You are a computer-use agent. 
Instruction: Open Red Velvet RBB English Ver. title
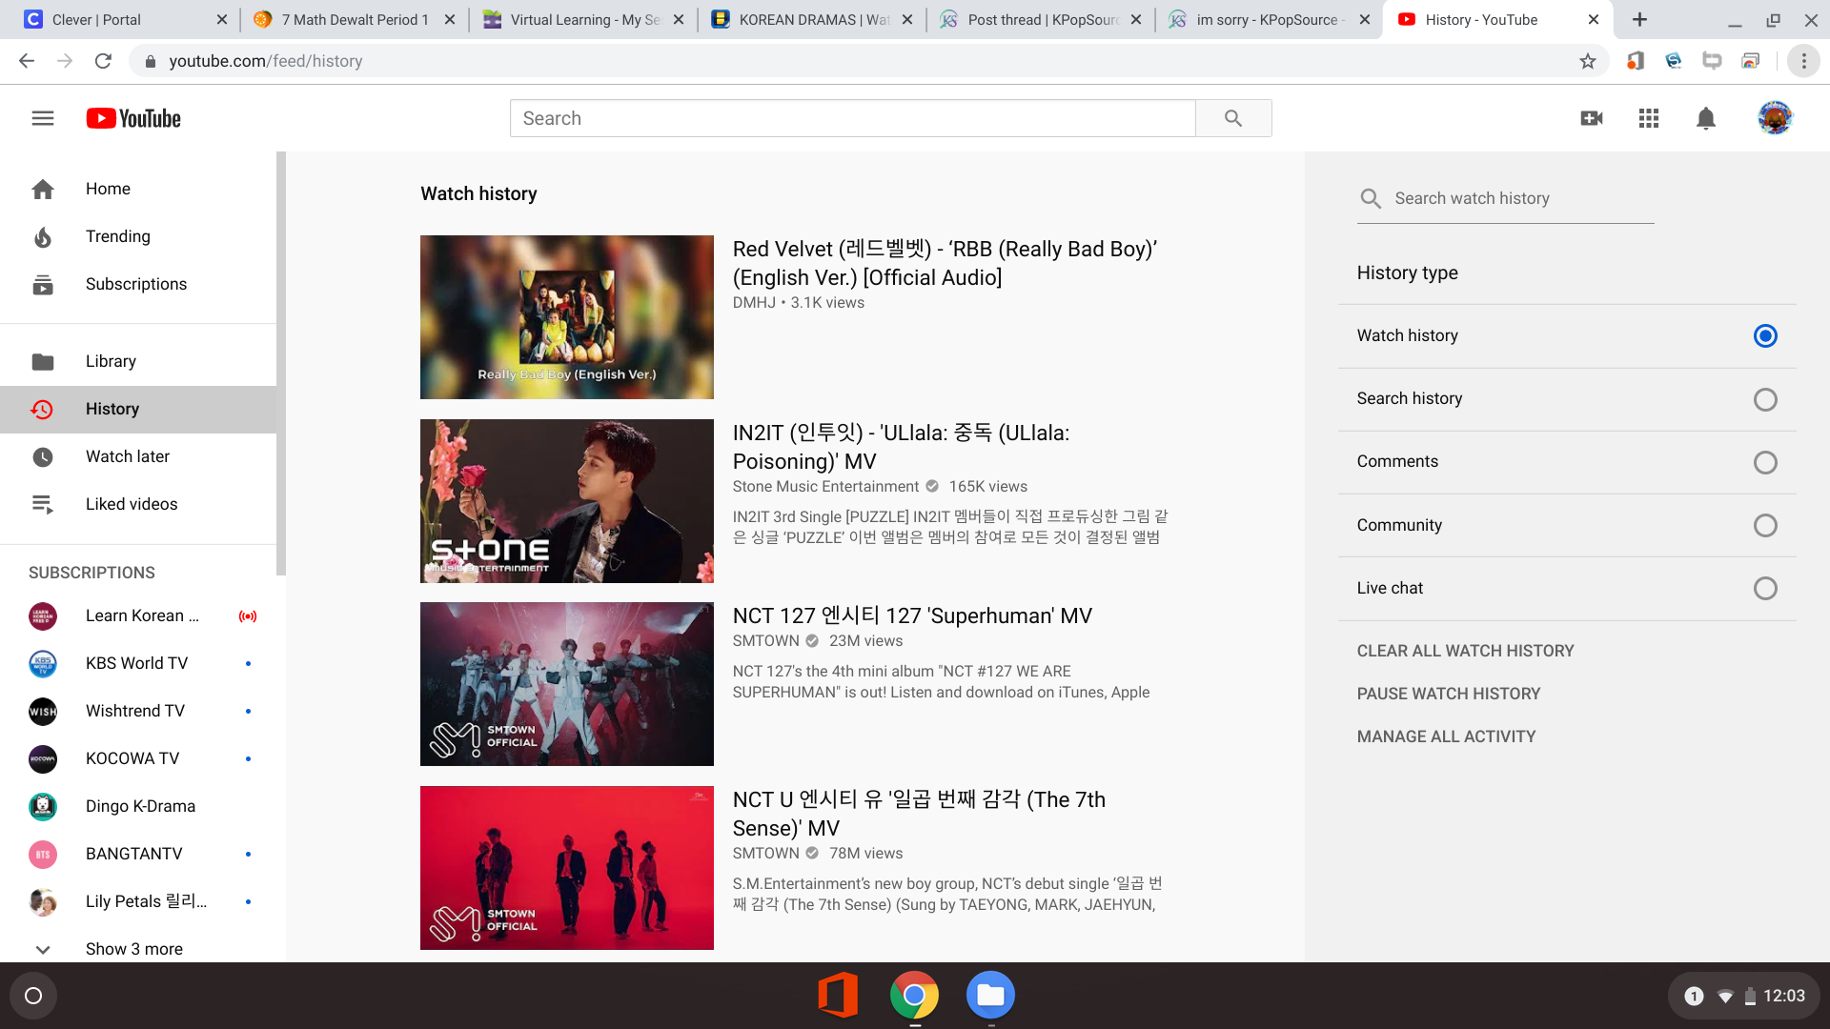coord(945,263)
